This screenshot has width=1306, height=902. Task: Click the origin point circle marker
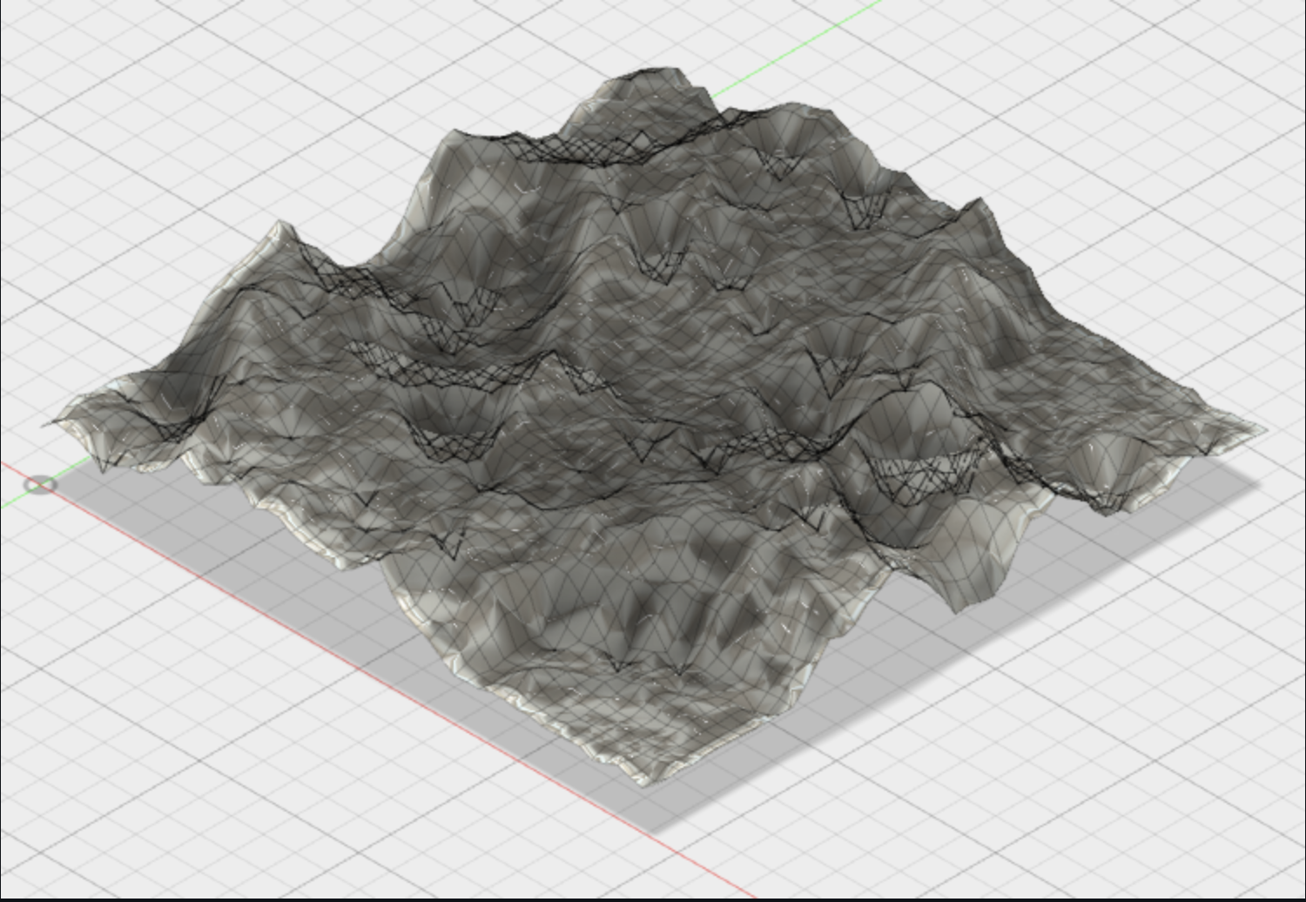(39, 484)
